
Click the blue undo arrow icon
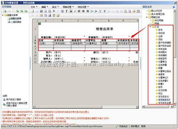[54, 11]
